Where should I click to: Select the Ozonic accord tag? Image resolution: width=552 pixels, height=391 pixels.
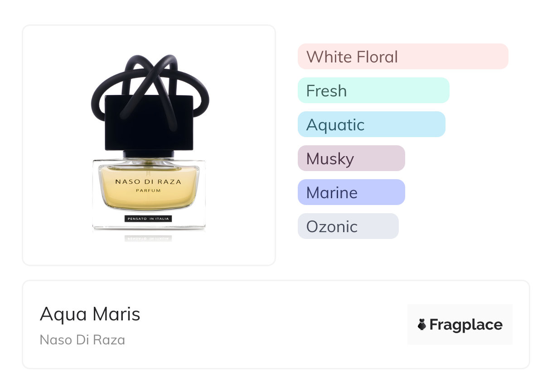(x=348, y=226)
